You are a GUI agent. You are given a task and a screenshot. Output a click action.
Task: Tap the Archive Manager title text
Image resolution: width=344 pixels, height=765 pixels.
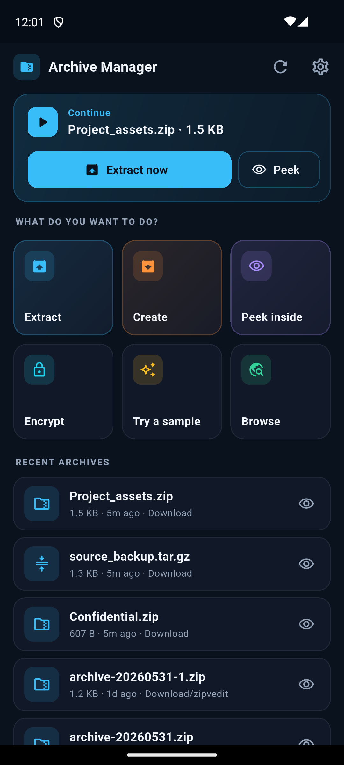click(x=103, y=67)
